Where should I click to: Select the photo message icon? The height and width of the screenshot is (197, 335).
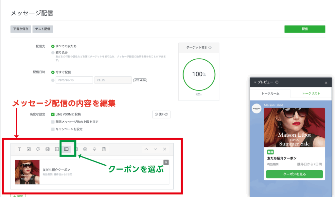pos(29,149)
